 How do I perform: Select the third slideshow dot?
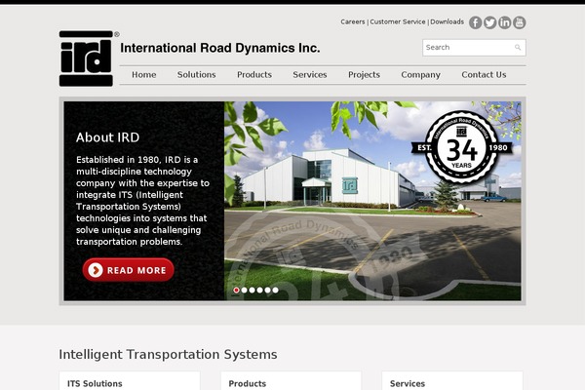252,290
